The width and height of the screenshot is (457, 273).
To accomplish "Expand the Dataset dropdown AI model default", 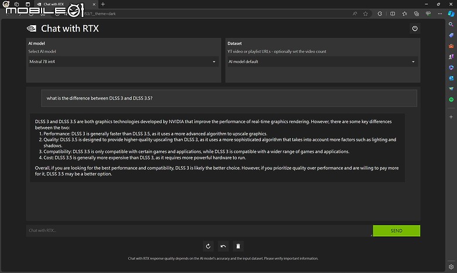I will click(x=322, y=62).
